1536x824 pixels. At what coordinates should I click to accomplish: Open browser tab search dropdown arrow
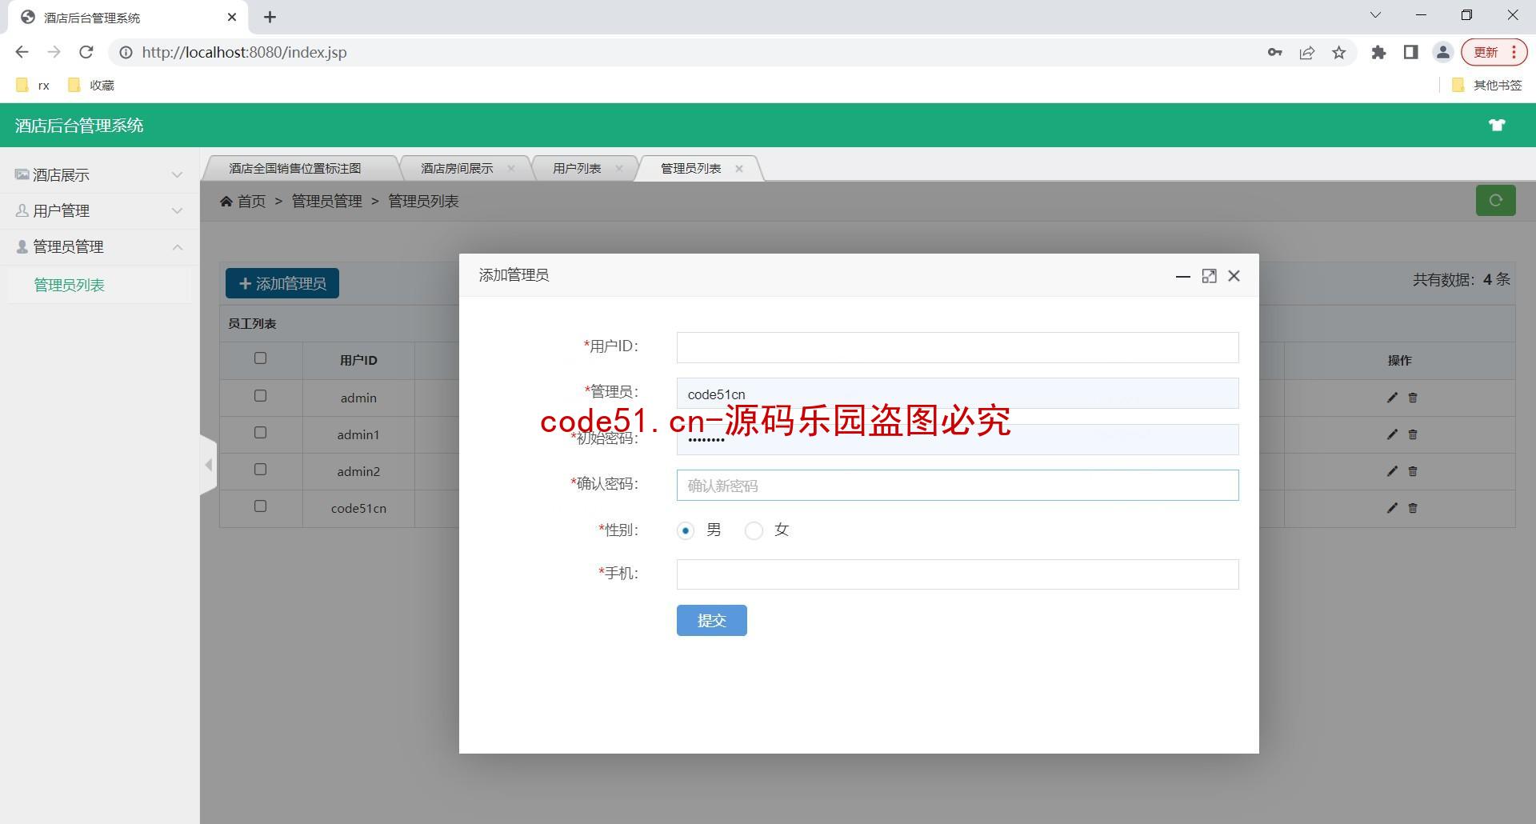point(1375,15)
